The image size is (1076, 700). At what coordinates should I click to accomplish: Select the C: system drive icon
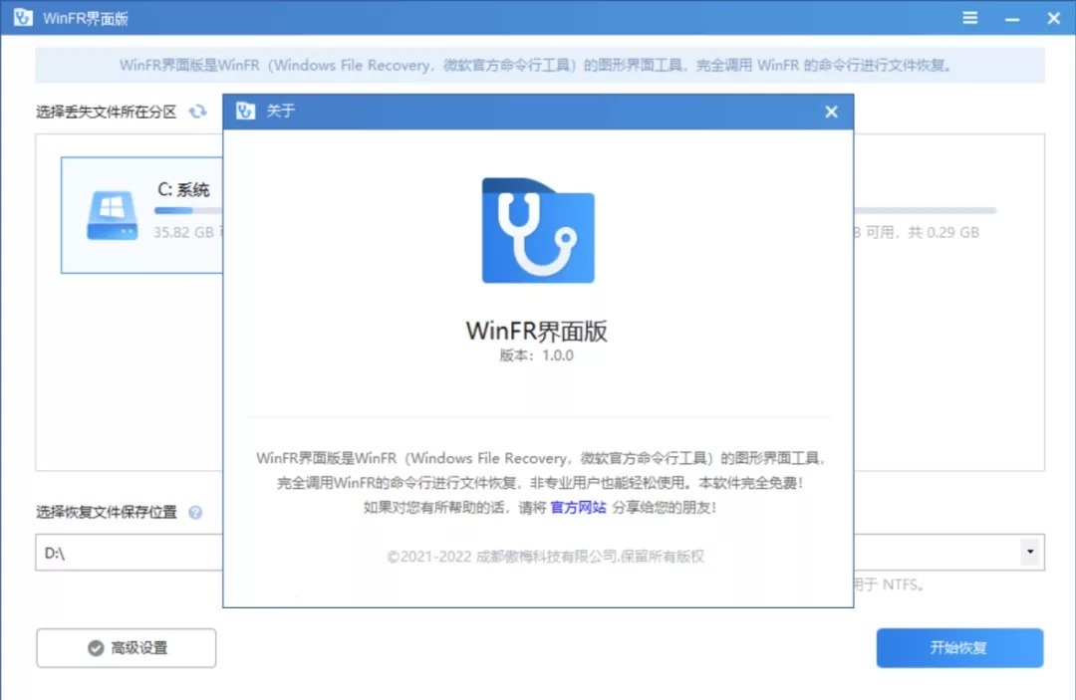point(113,215)
